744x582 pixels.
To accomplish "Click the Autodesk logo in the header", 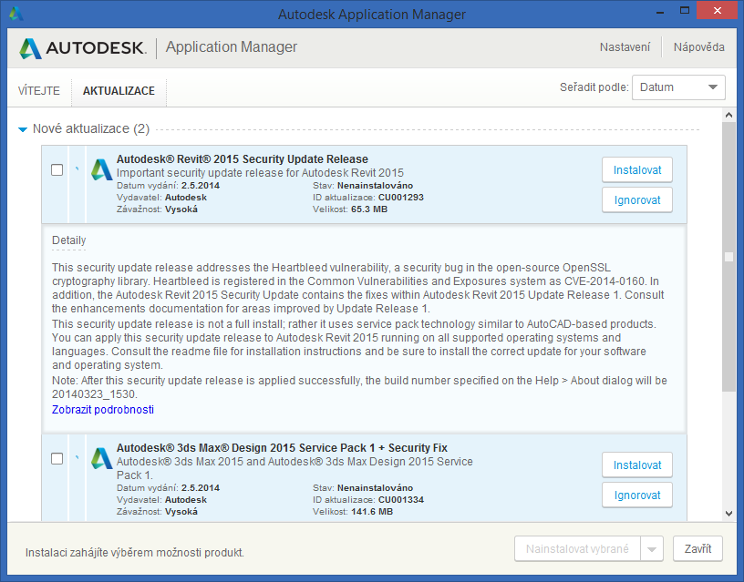I will (83, 48).
